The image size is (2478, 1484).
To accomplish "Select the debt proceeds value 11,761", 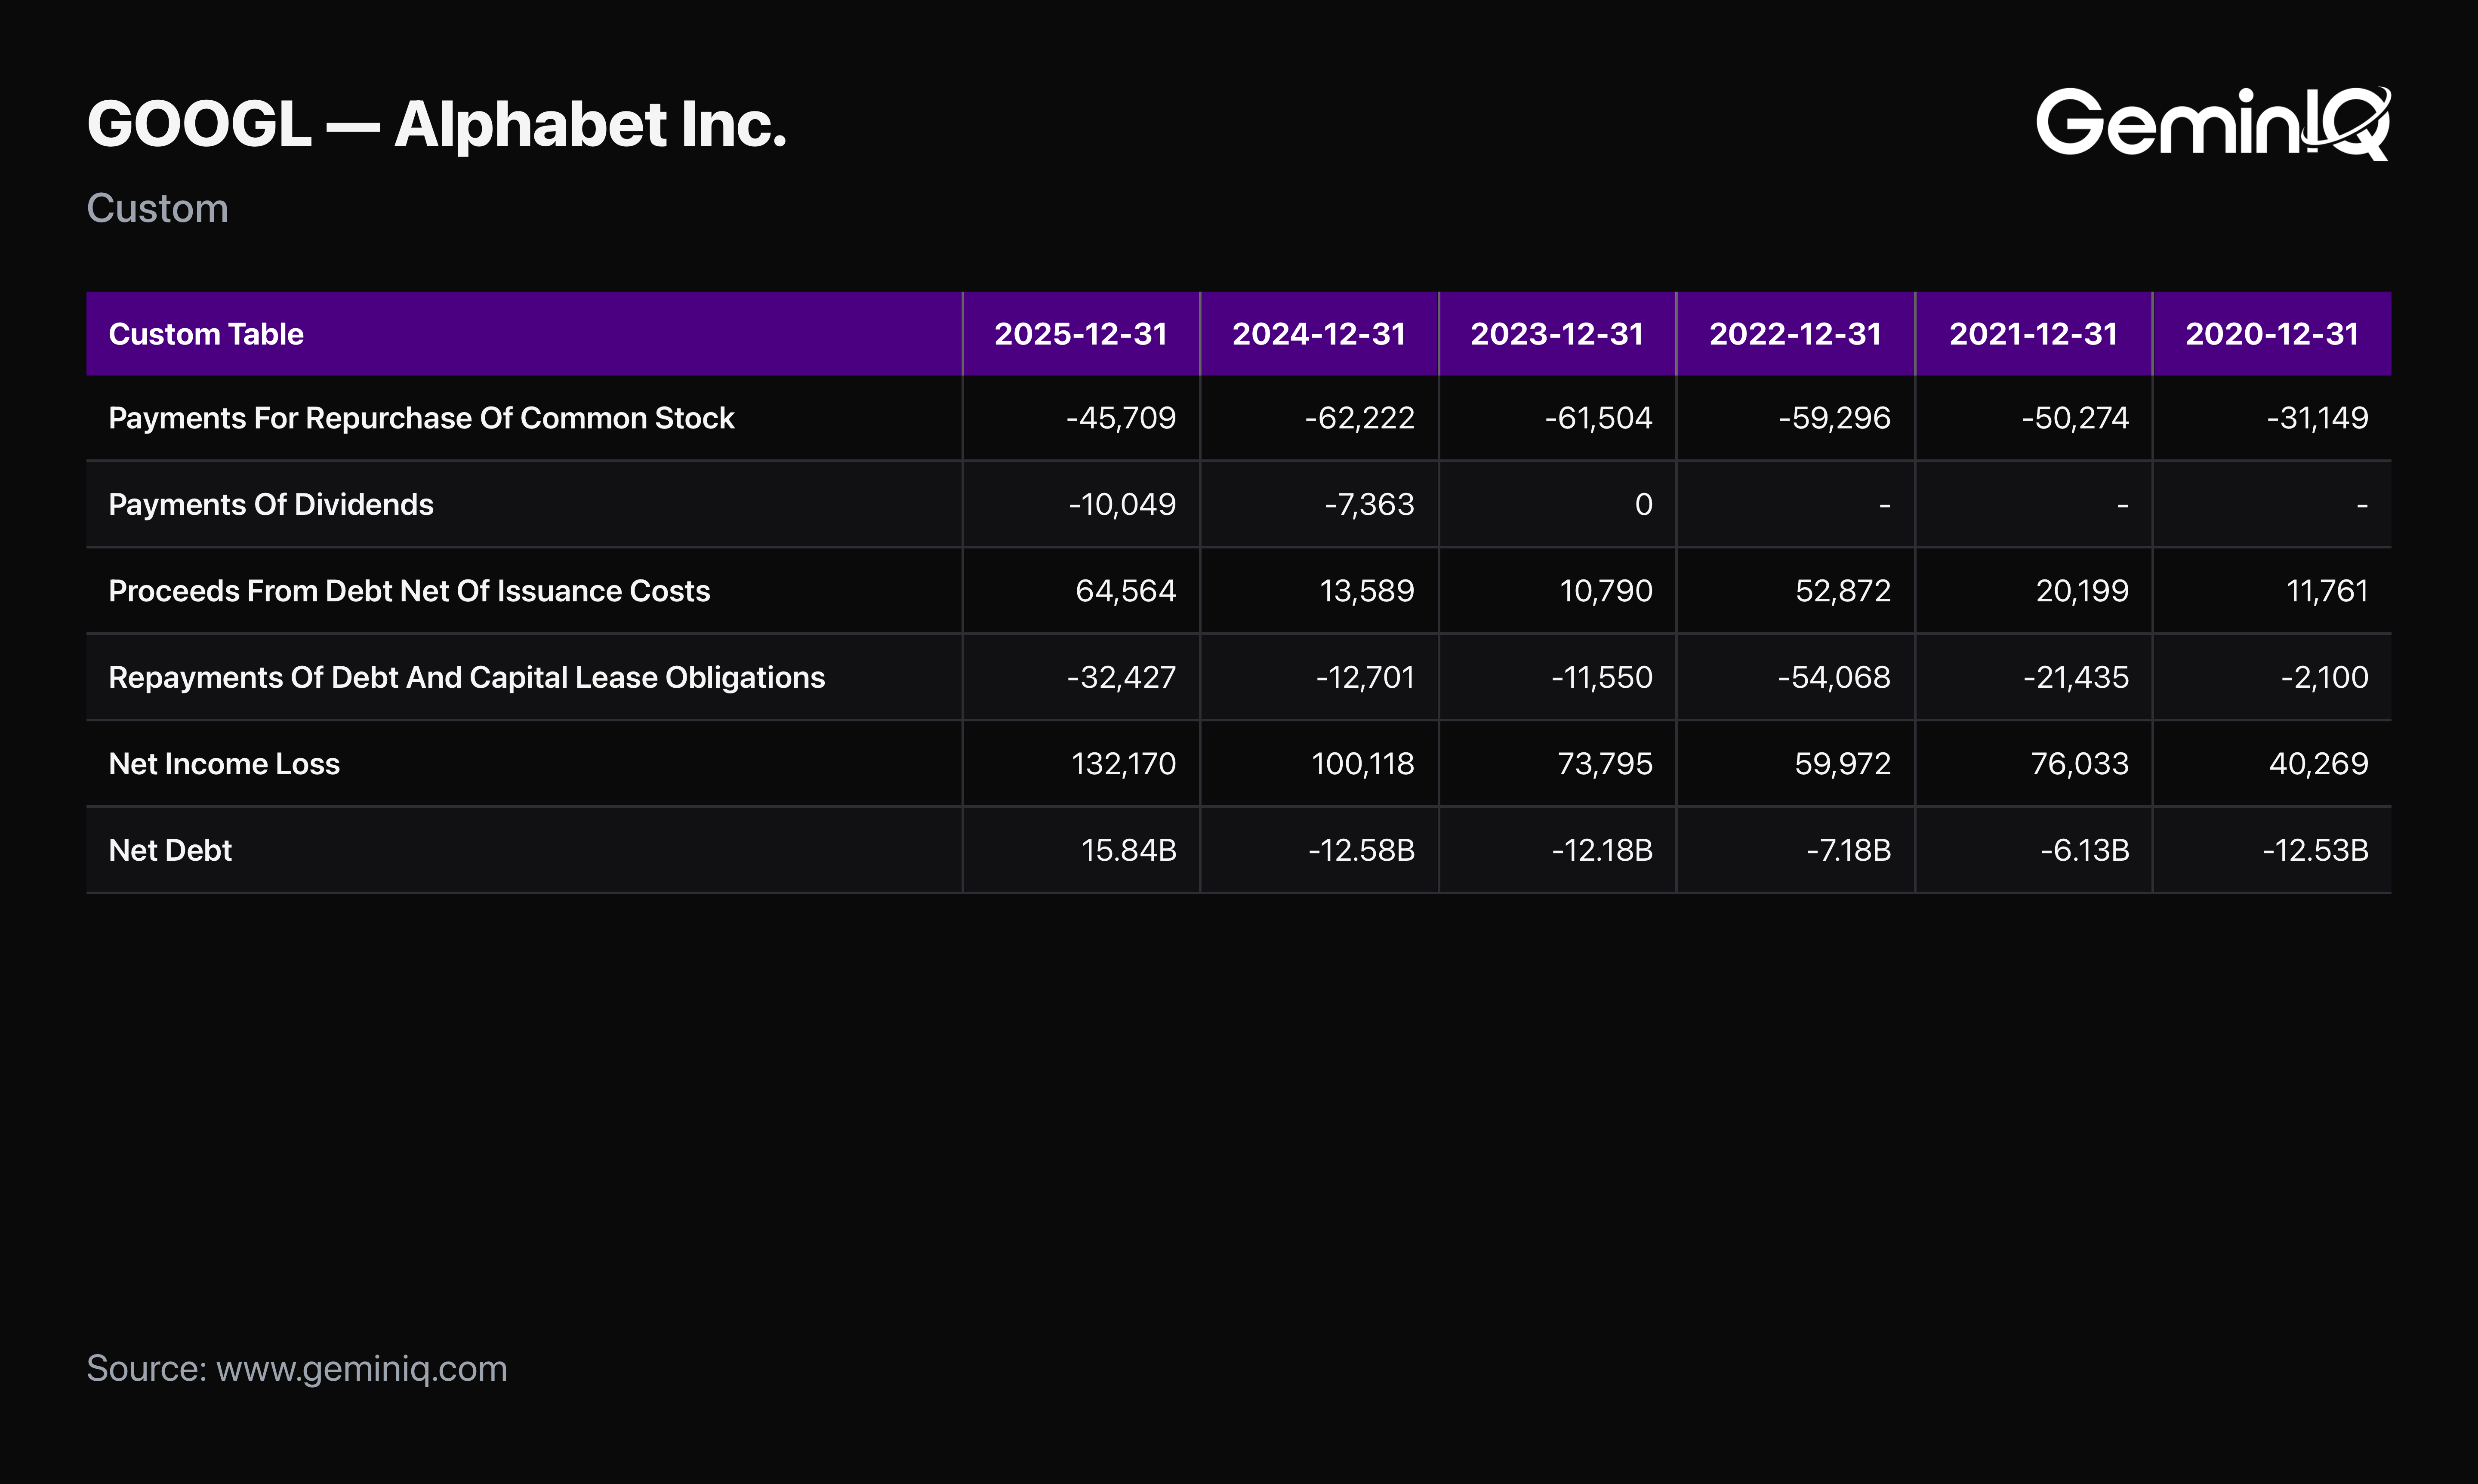I will pyautogui.click(x=2327, y=591).
